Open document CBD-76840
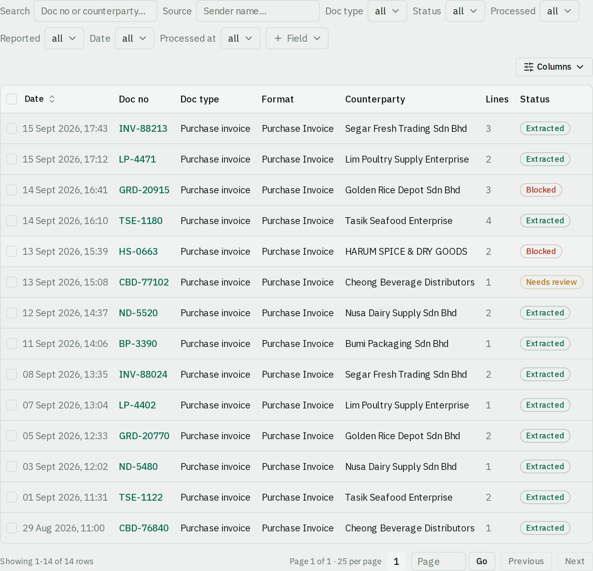Screen dimensions: 593x571 (144, 528)
